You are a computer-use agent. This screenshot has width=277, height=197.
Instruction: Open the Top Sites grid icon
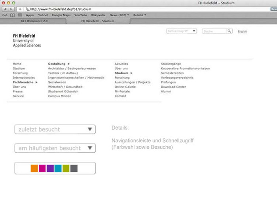point(20,15)
